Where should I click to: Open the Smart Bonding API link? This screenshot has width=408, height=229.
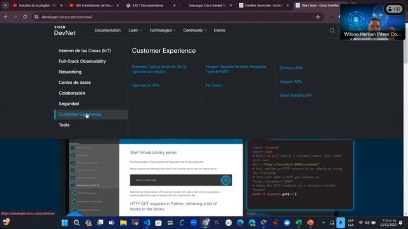(x=295, y=95)
